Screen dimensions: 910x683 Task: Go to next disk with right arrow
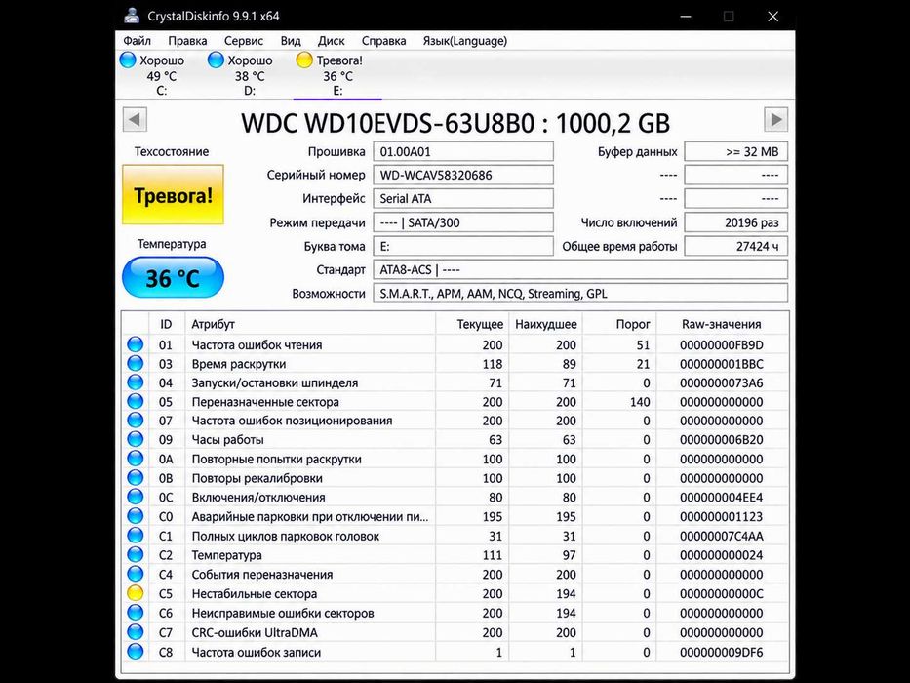point(776,120)
